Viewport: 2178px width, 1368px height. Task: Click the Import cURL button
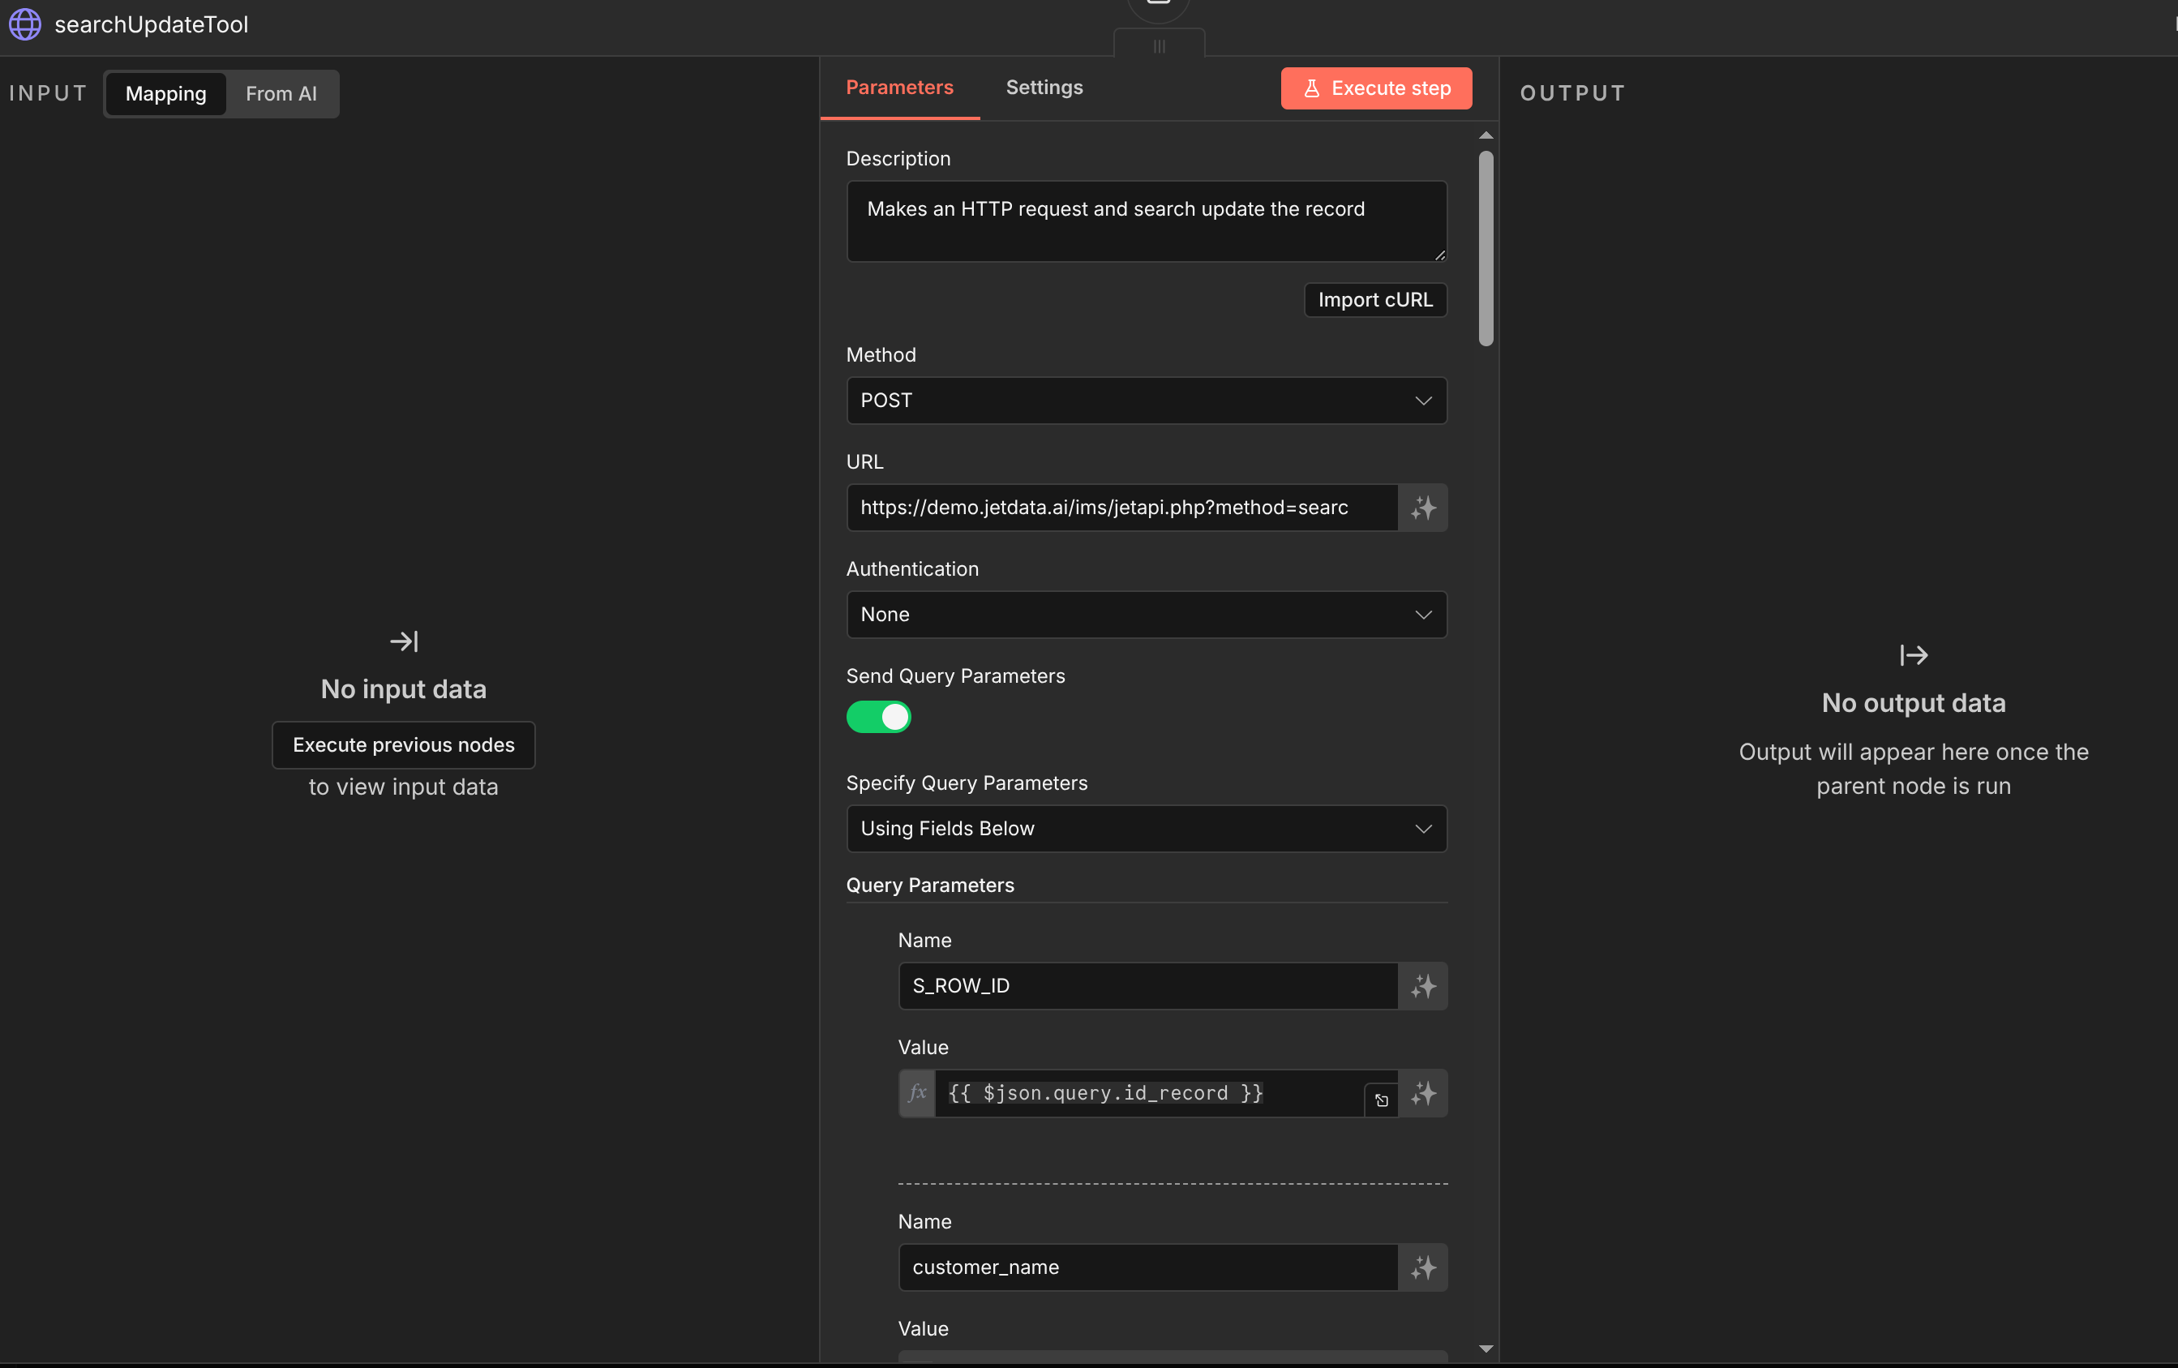(1374, 300)
